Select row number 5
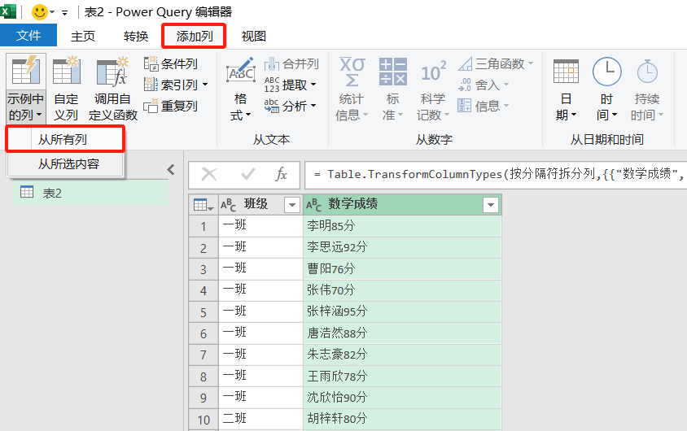Image resolution: width=687 pixels, height=431 pixels. click(203, 311)
